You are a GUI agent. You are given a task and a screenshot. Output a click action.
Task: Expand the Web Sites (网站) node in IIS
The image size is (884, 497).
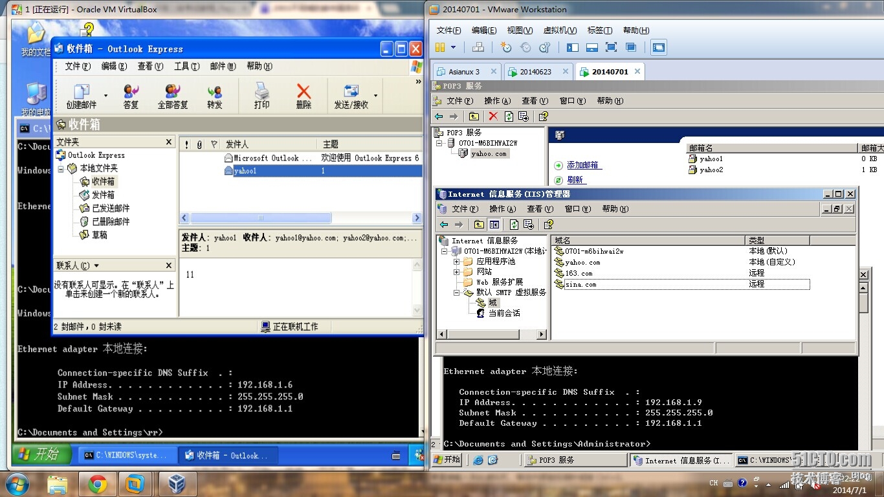tap(457, 272)
